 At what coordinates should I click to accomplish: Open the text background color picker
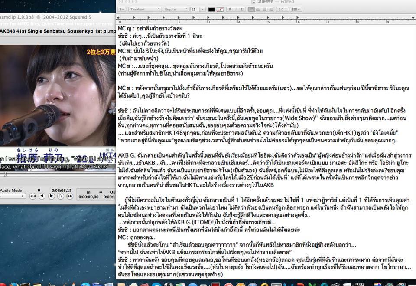(220, 9)
